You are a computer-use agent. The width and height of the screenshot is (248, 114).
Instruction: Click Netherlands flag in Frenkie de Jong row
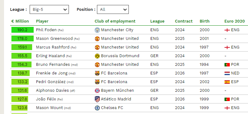[227, 73]
